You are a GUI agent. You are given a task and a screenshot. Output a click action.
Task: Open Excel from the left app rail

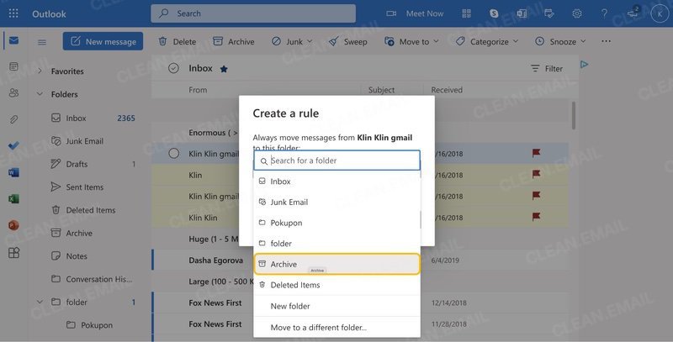click(13, 199)
